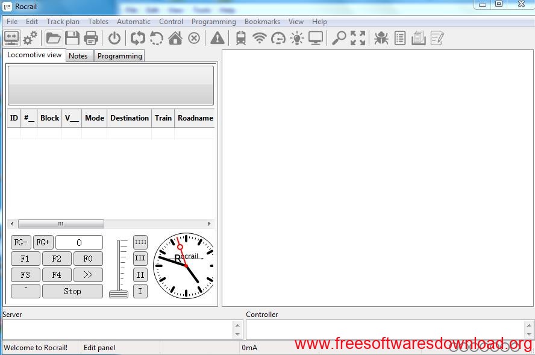
Task: Click the bug debug icon
Action: (381, 38)
